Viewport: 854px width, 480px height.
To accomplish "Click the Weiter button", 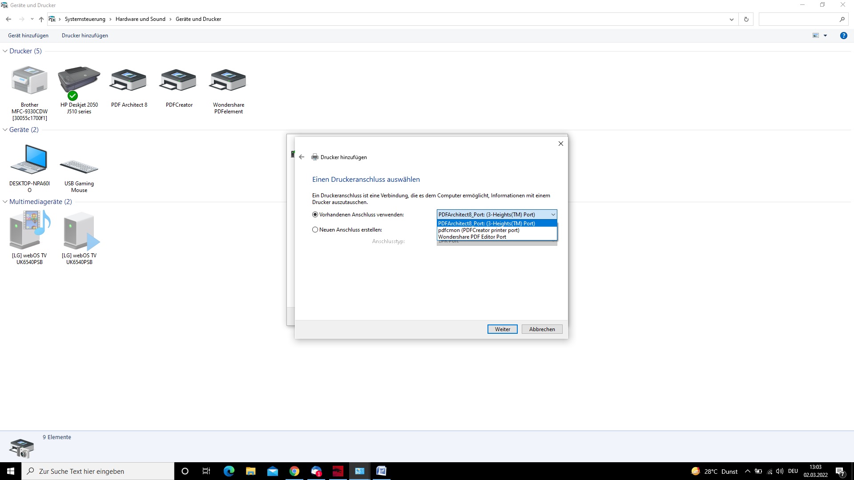I will tap(502, 329).
